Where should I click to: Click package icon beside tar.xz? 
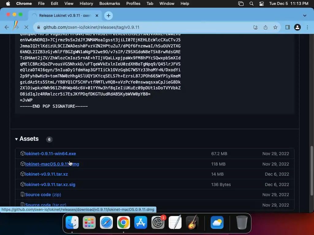point(22,174)
